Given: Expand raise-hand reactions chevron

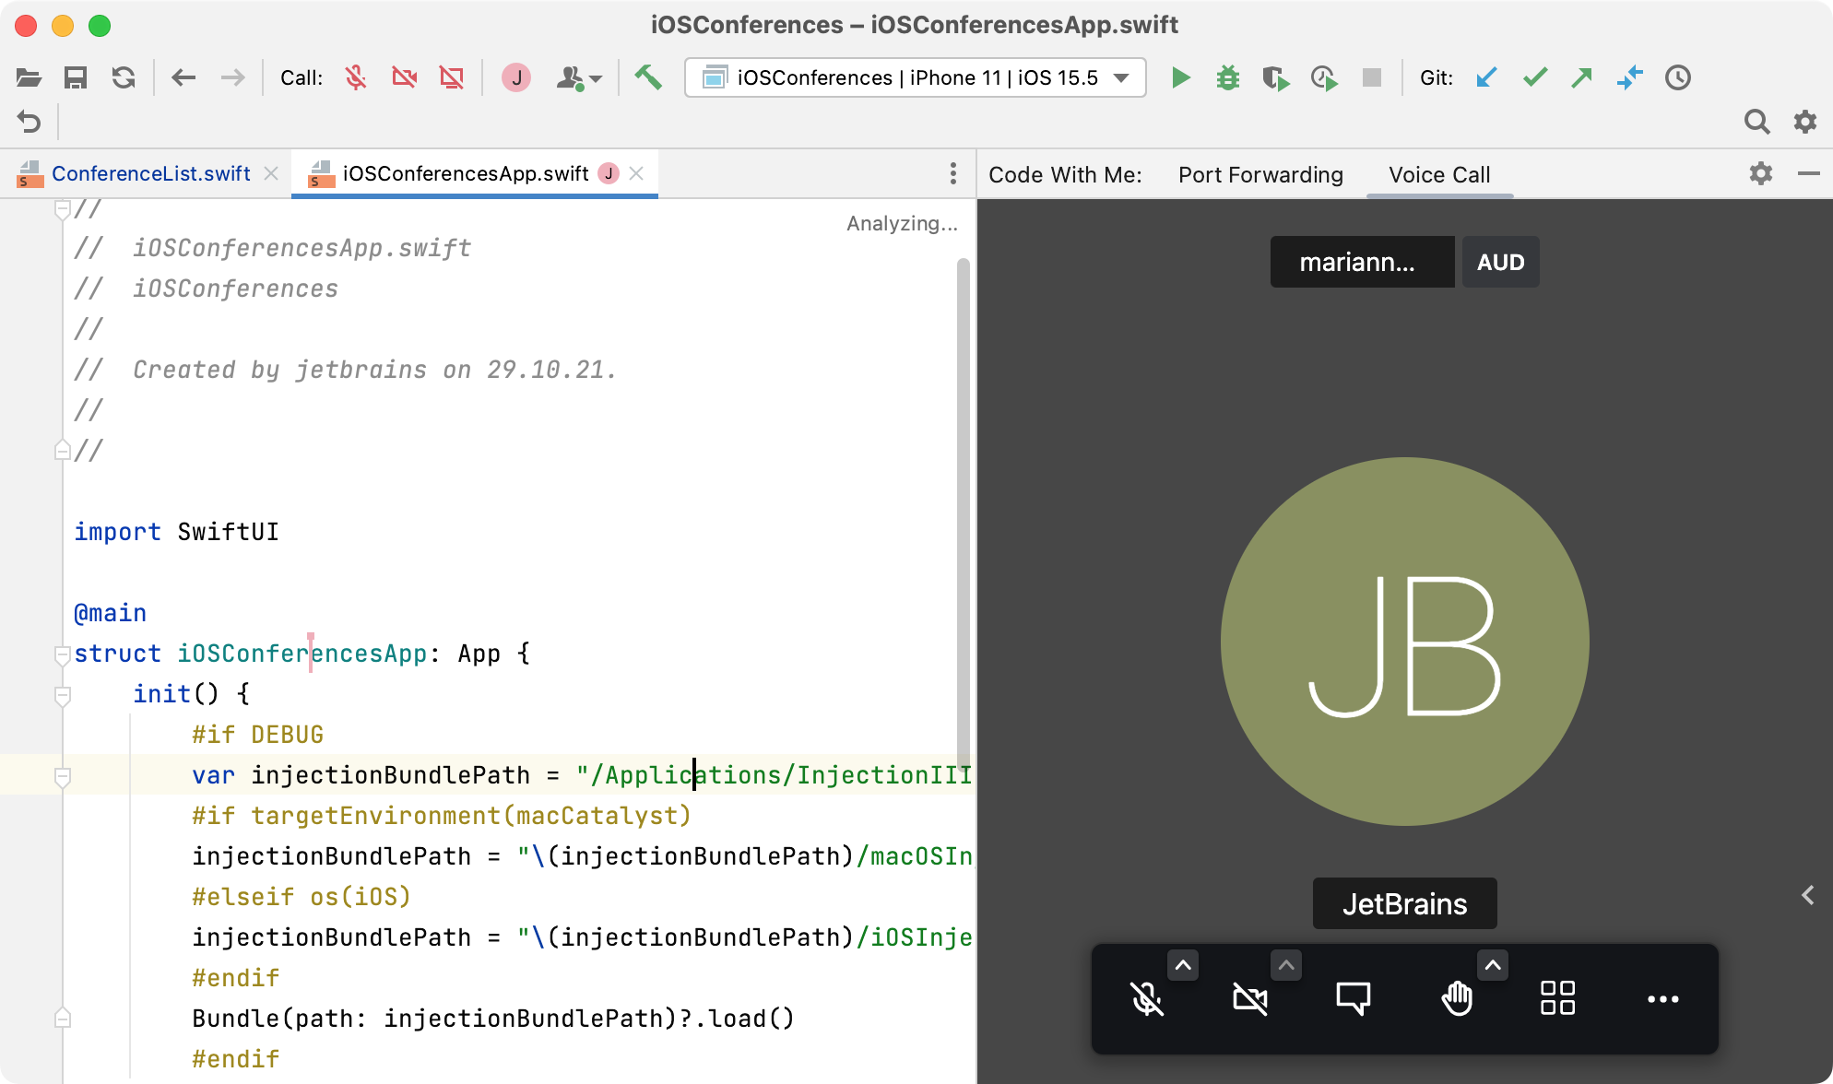Looking at the screenshot, I should pyautogui.click(x=1493, y=965).
